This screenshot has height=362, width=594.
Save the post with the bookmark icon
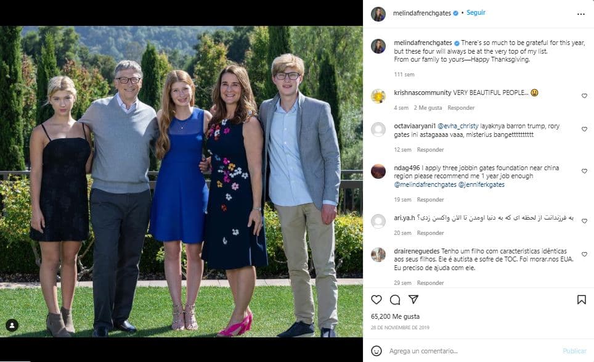[581, 300]
